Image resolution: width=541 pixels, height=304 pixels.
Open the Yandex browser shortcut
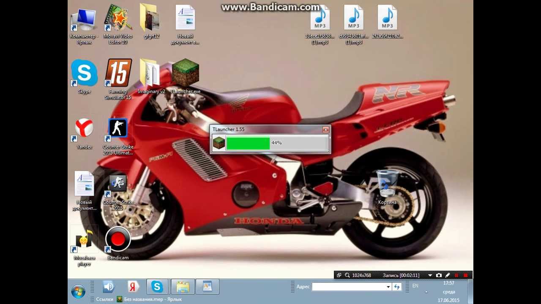point(85,133)
